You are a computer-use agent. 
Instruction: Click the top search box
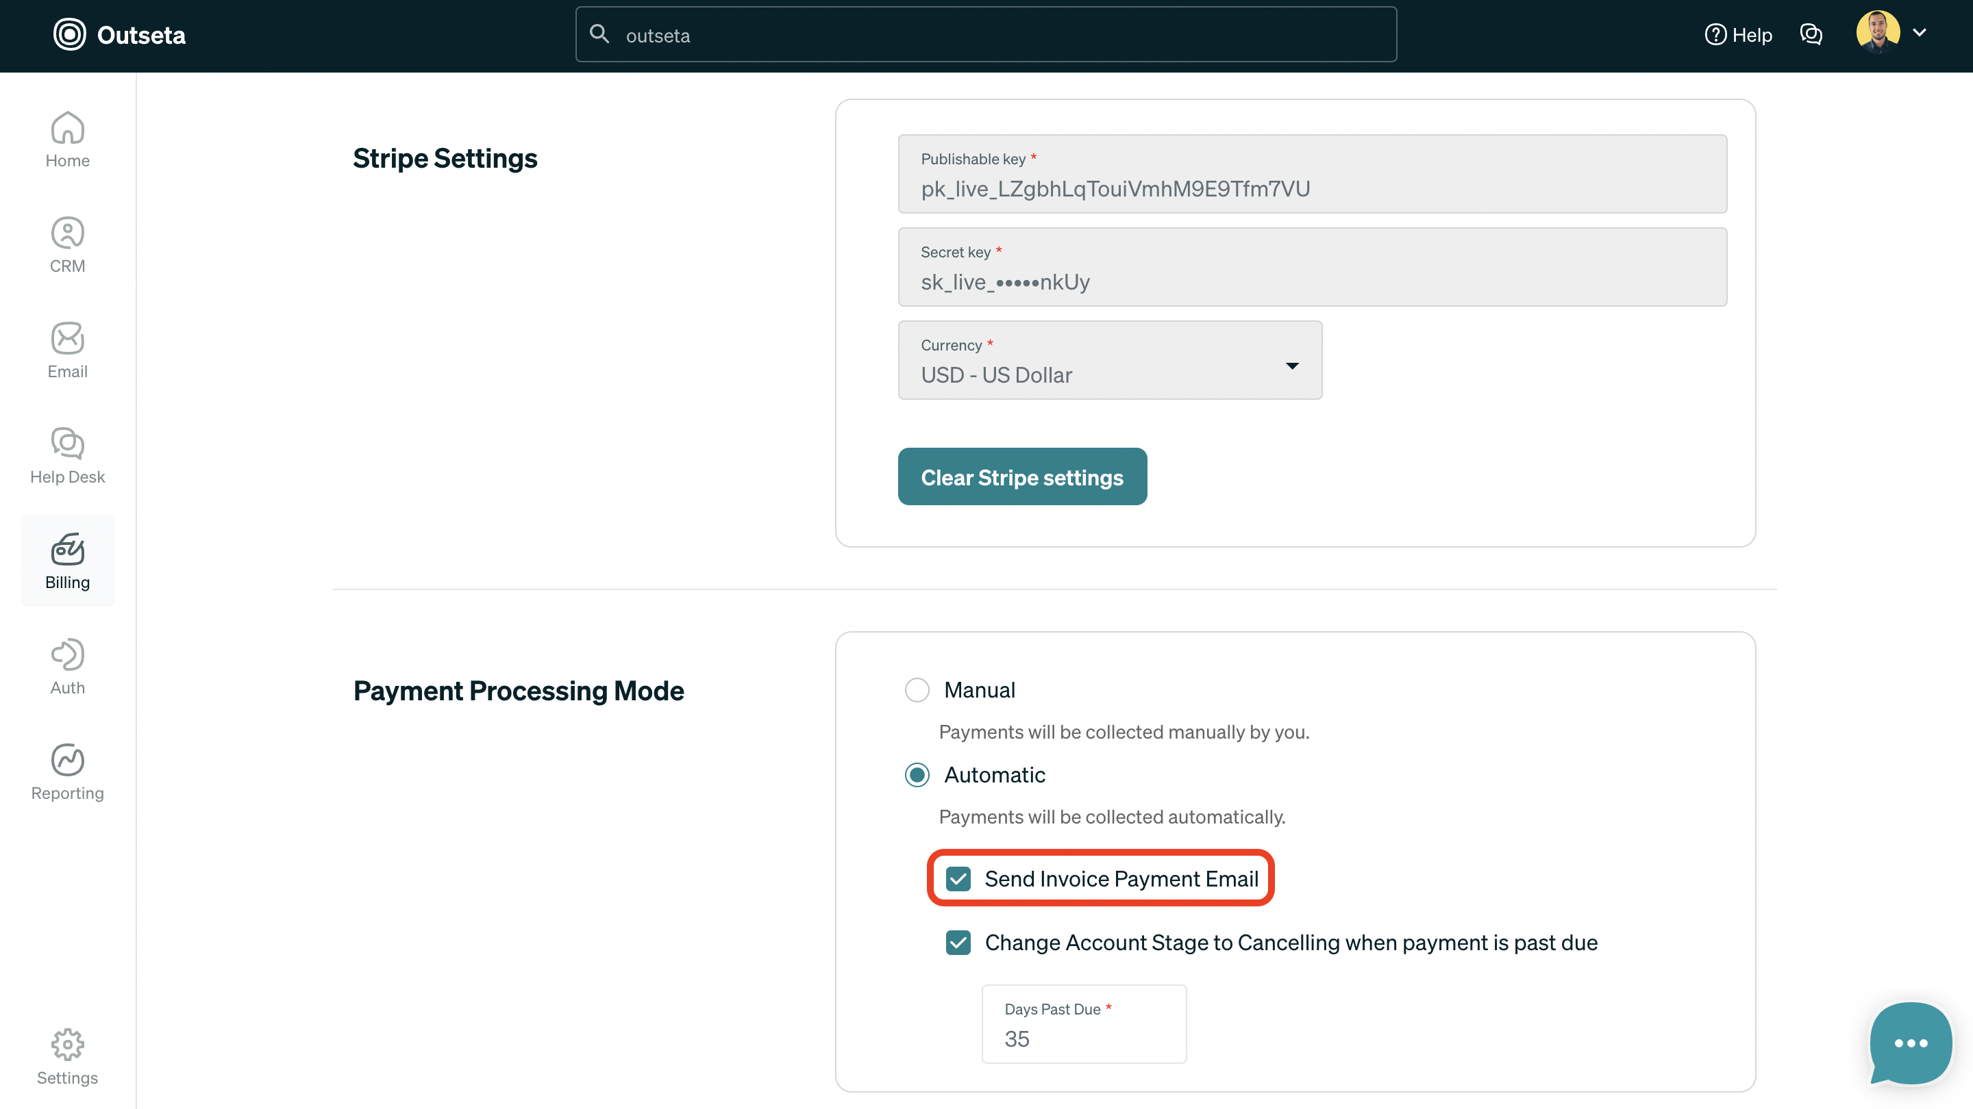point(986,35)
